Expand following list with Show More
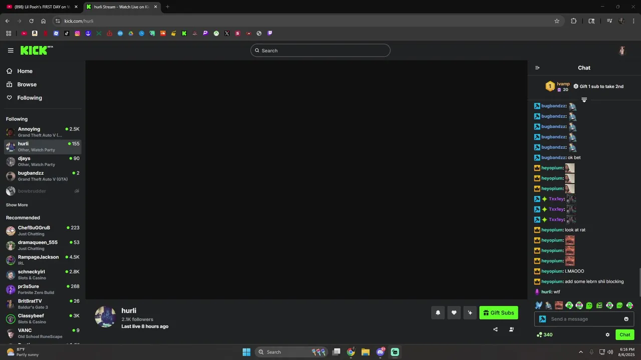This screenshot has width=641, height=360. point(17,205)
